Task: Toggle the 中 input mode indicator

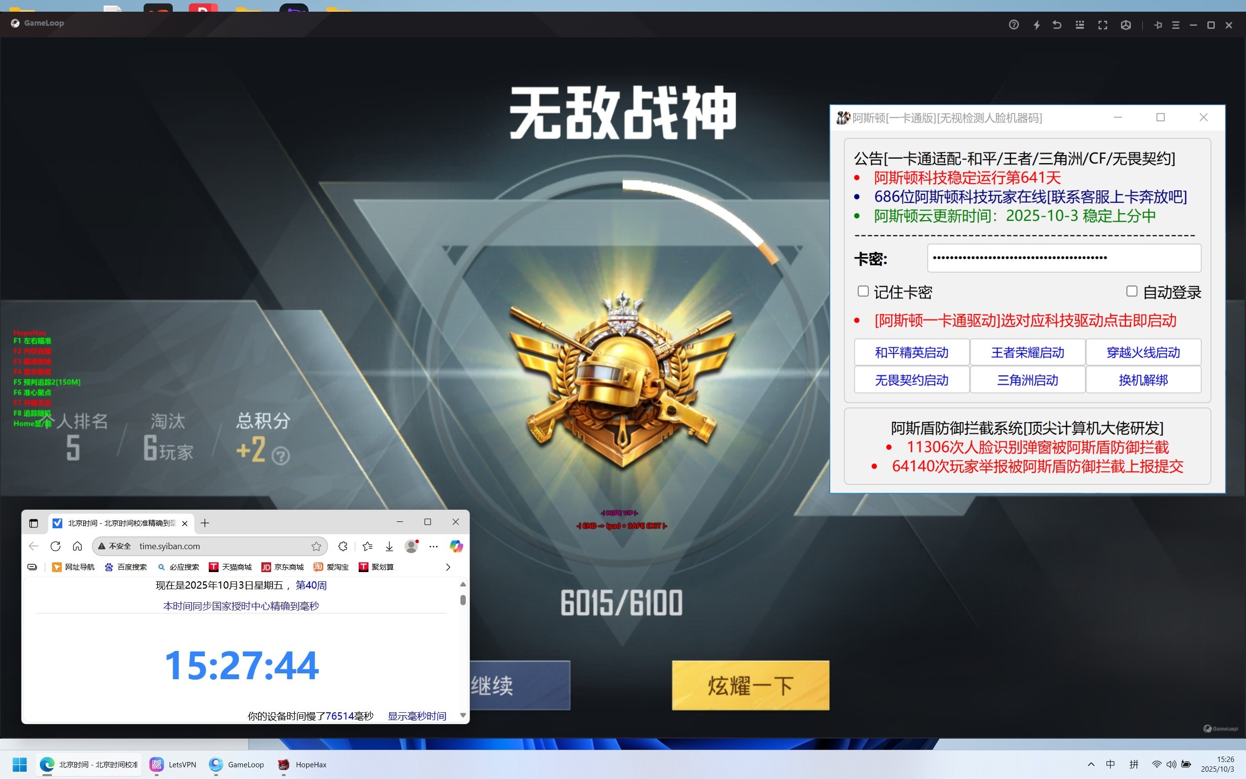Action: coord(1110,764)
